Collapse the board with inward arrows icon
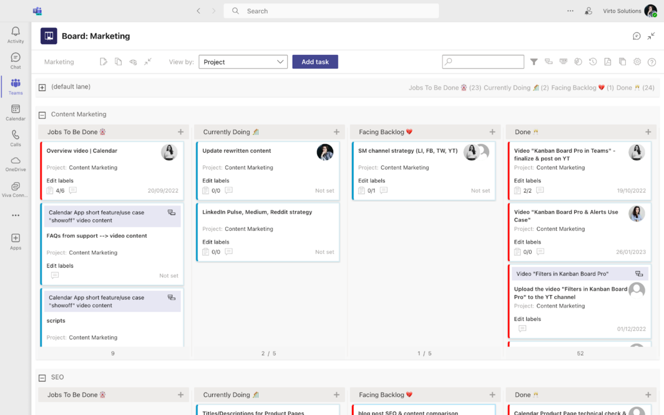664x415 pixels. click(147, 61)
